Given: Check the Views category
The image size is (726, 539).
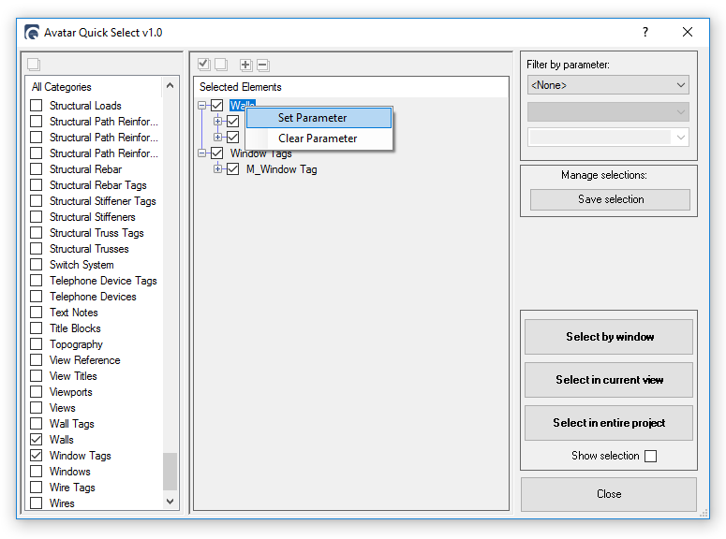Looking at the screenshot, I should (37, 408).
